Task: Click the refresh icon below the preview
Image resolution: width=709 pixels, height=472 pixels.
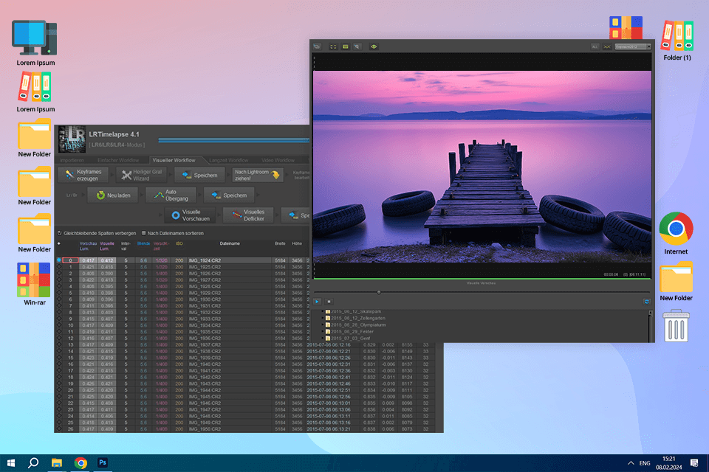Action: pyautogui.click(x=647, y=301)
